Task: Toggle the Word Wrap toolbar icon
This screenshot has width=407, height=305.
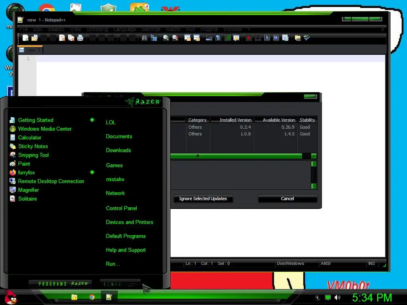Action: [209, 38]
